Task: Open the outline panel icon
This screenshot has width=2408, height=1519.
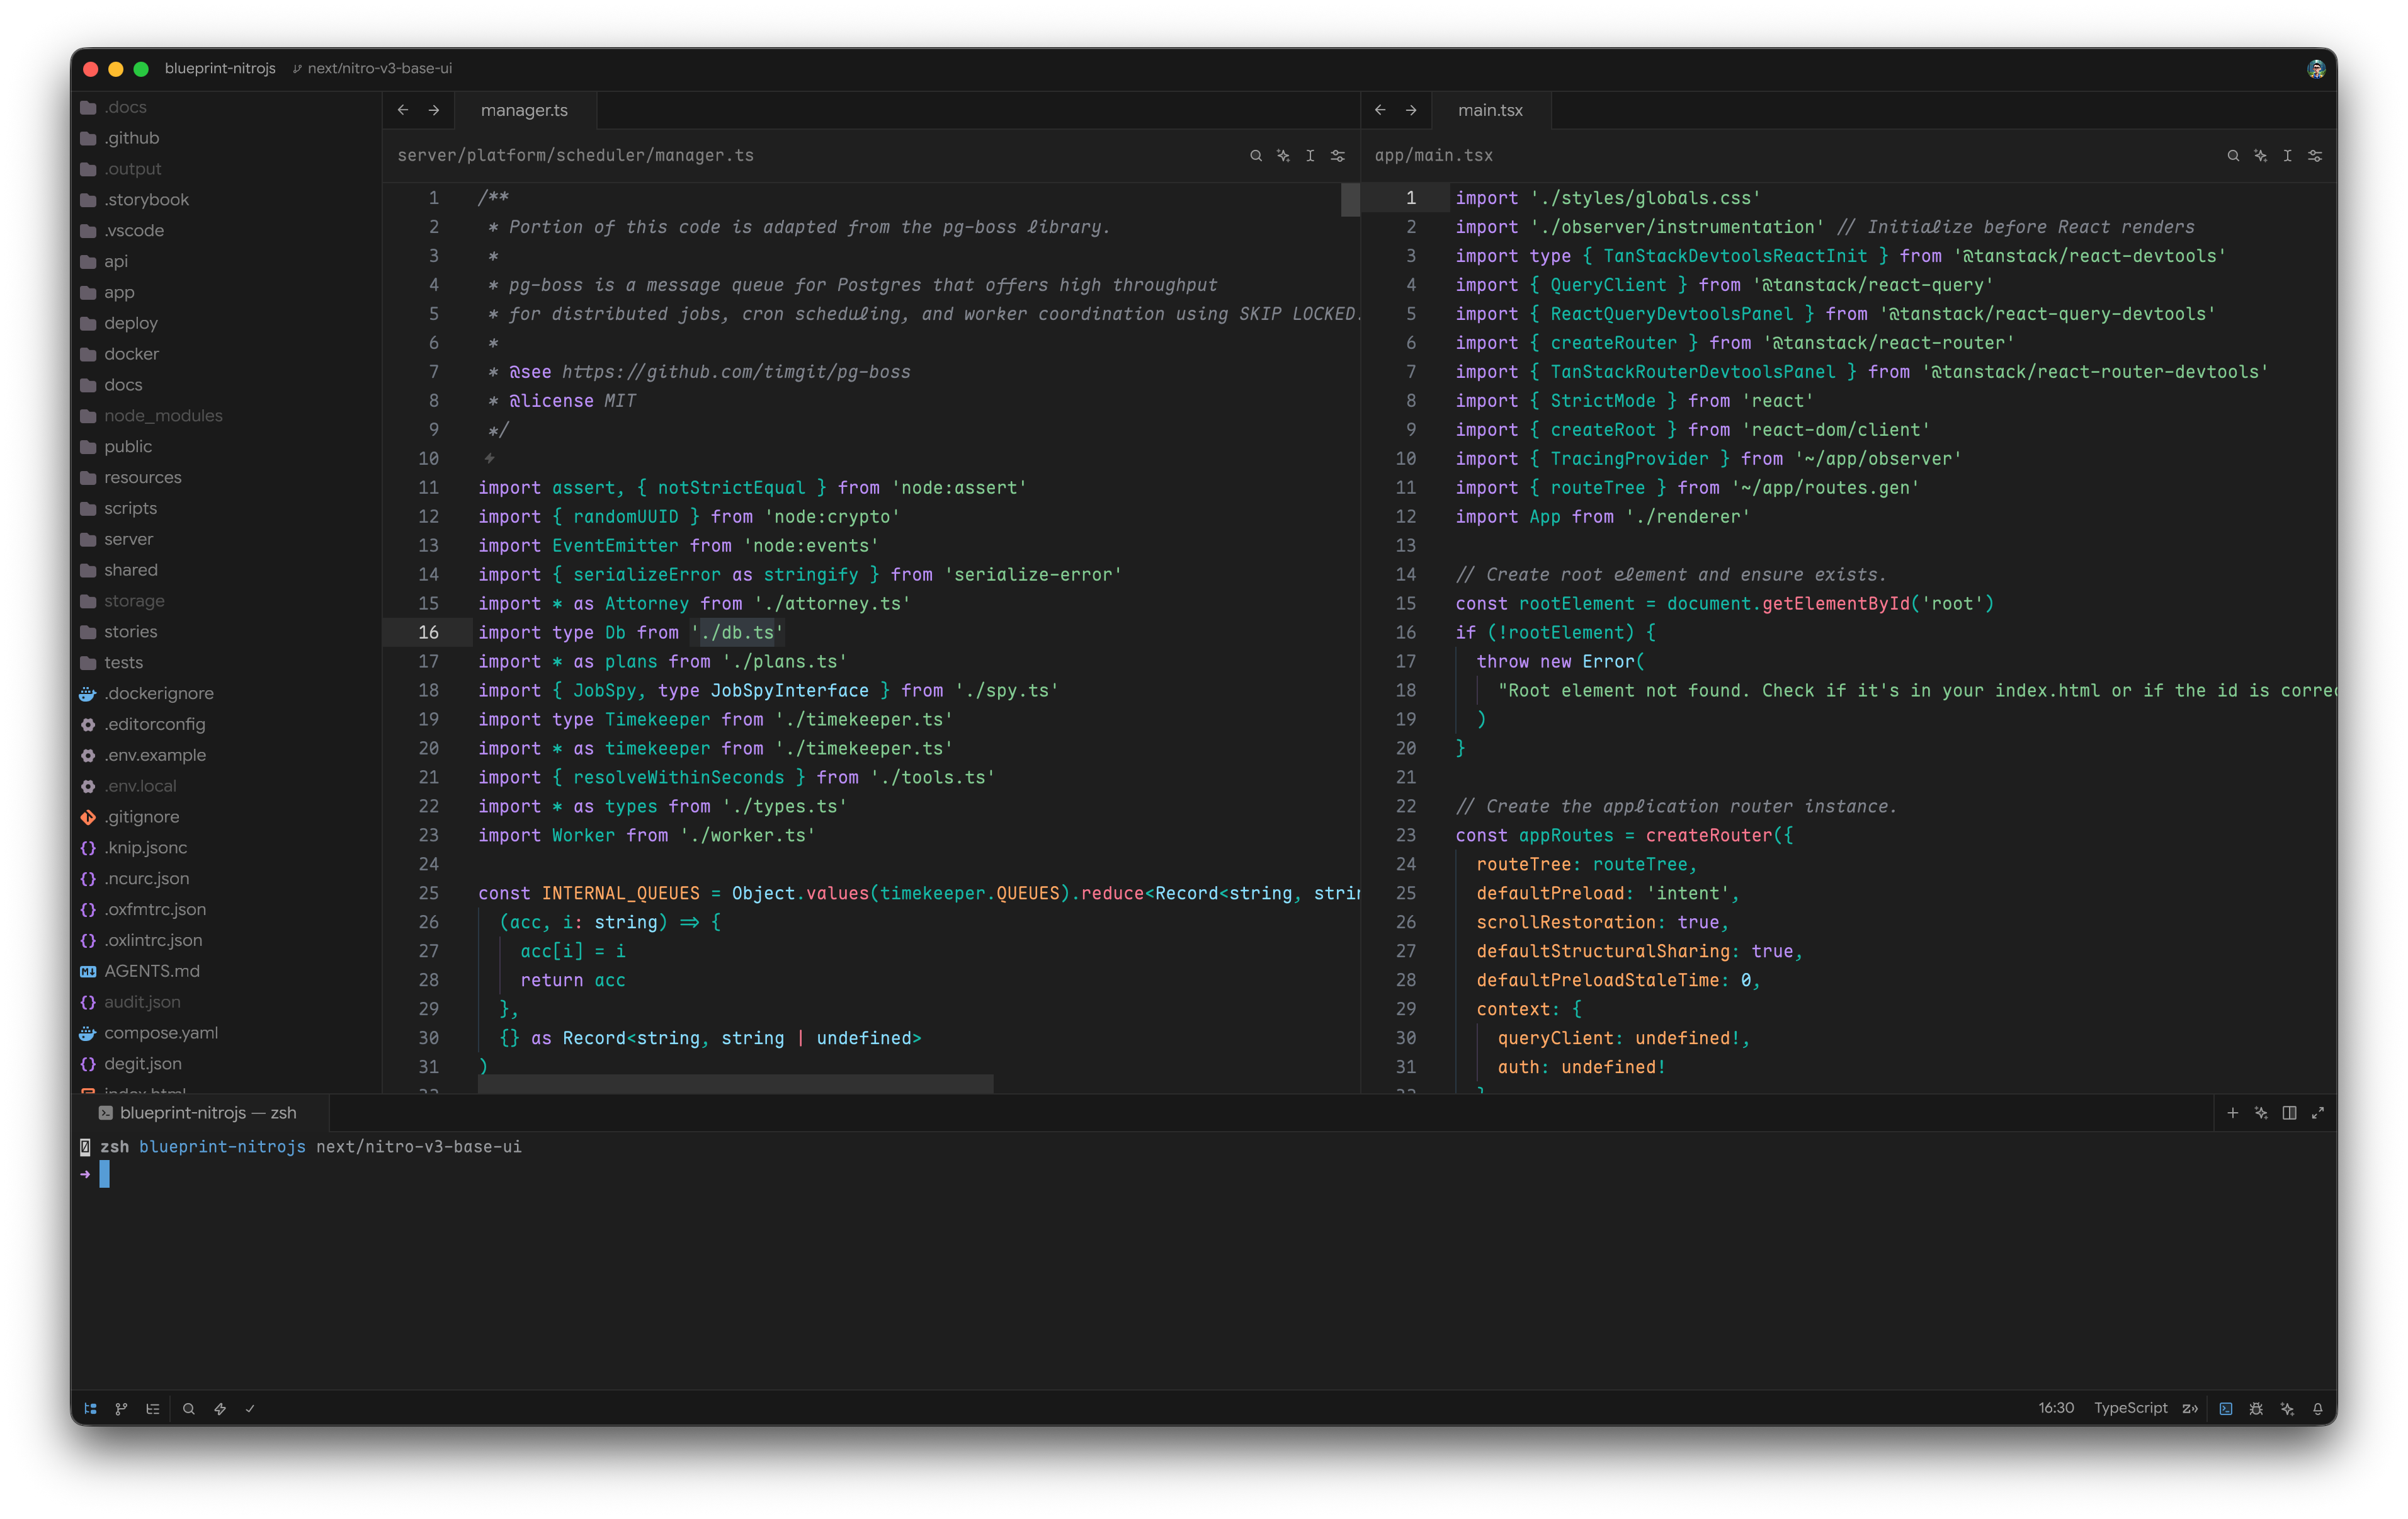Action: [x=153, y=1408]
